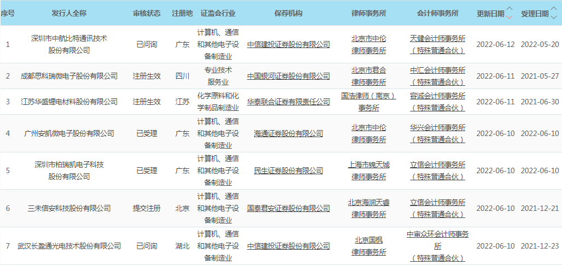Open 北京市君合律师事务所 law firm link
The width and height of the screenshot is (562, 265).
tap(368, 76)
